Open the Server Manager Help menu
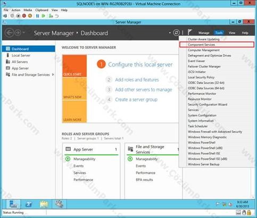 click(245, 33)
